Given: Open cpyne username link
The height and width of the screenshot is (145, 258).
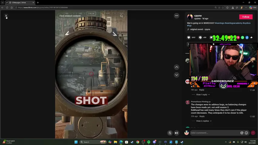Looking at the screenshot, I should tap(198, 16).
